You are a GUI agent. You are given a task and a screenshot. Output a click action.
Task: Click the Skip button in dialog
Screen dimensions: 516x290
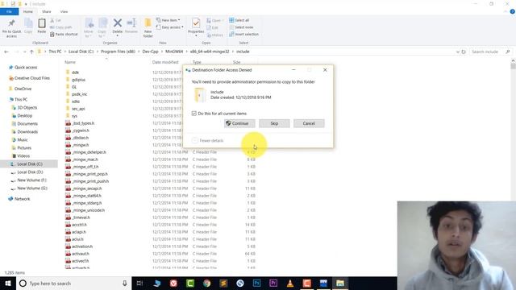(274, 123)
